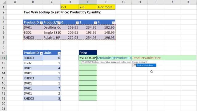This screenshot has width=197, height=111.
Task: Select the empty Price cell in row 19
Action: 88,98
